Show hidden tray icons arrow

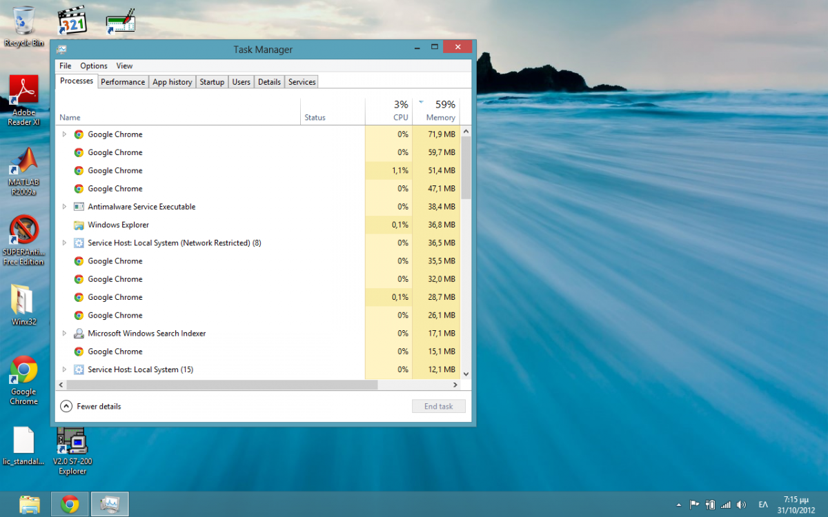(x=678, y=505)
